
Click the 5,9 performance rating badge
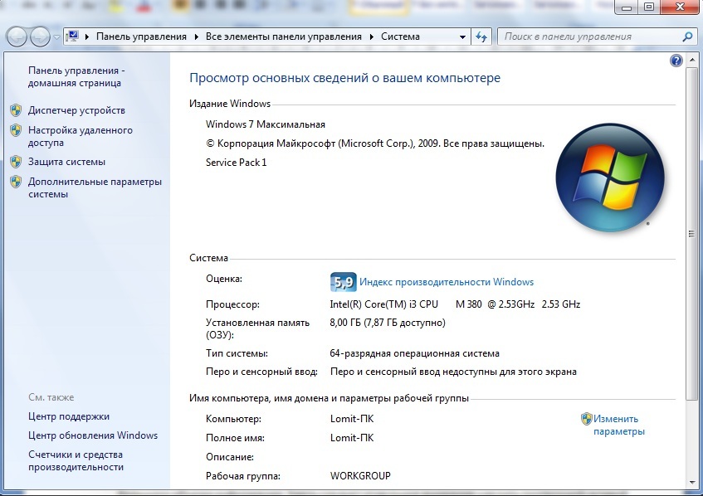(x=343, y=282)
